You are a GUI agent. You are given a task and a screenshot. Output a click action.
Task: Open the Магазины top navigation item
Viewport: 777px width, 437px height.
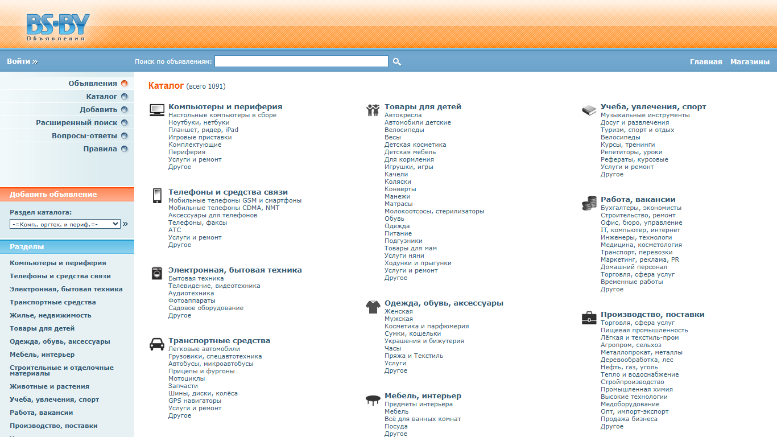(x=750, y=61)
